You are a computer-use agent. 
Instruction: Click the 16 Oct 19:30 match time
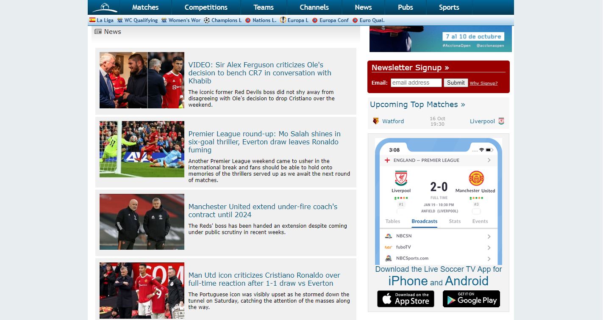437,121
